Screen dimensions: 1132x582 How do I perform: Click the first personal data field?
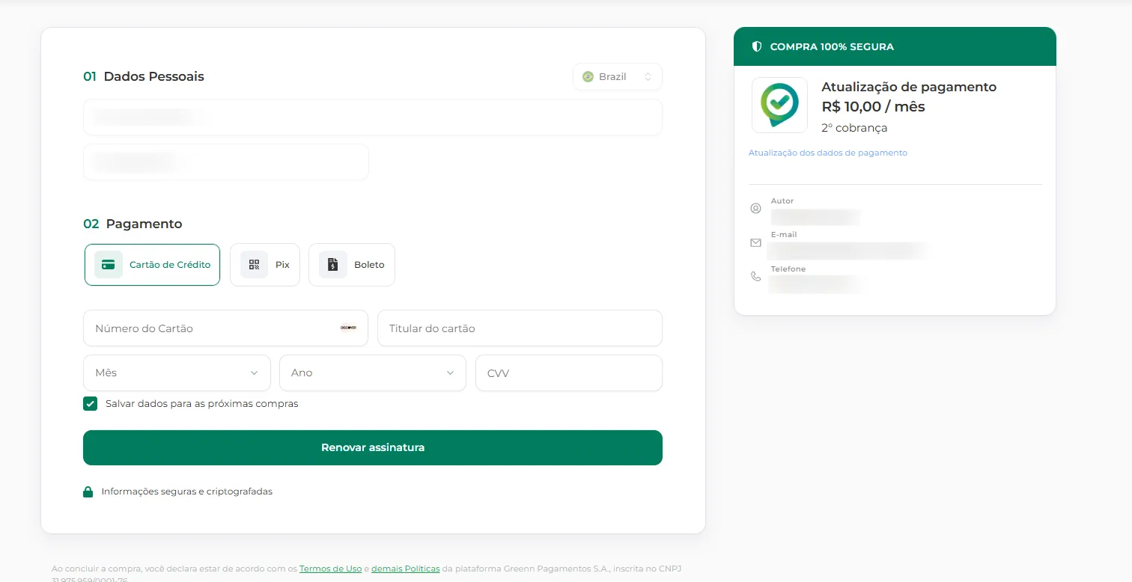tap(373, 117)
